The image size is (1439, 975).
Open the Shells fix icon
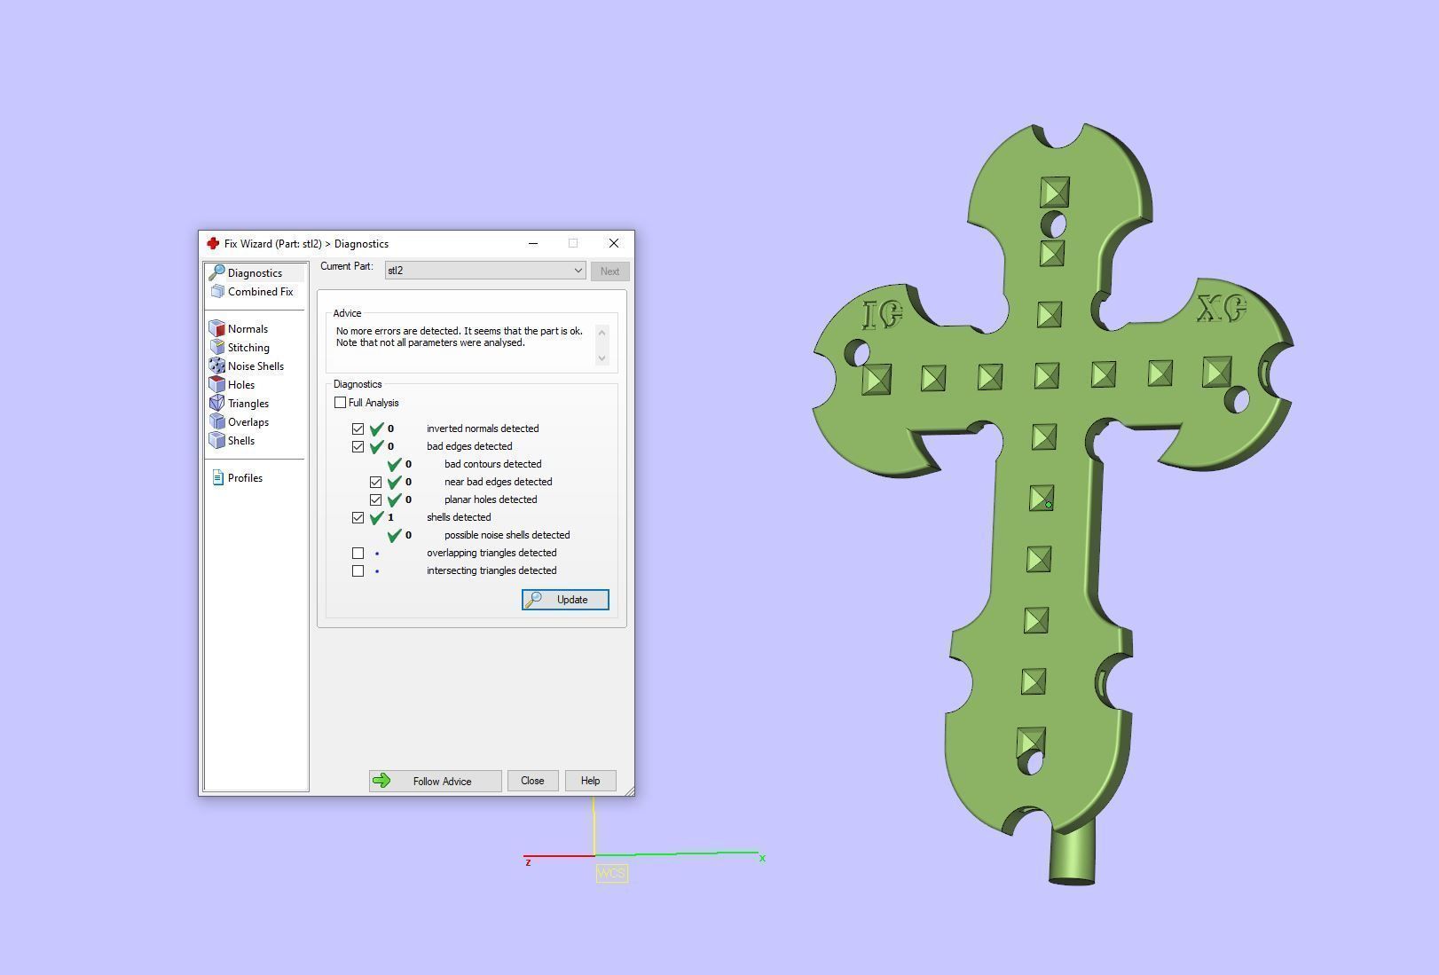pos(216,440)
